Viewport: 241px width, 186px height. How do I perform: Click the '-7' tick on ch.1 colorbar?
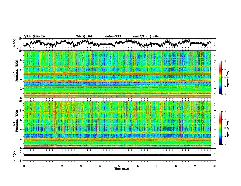coord(225,94)
